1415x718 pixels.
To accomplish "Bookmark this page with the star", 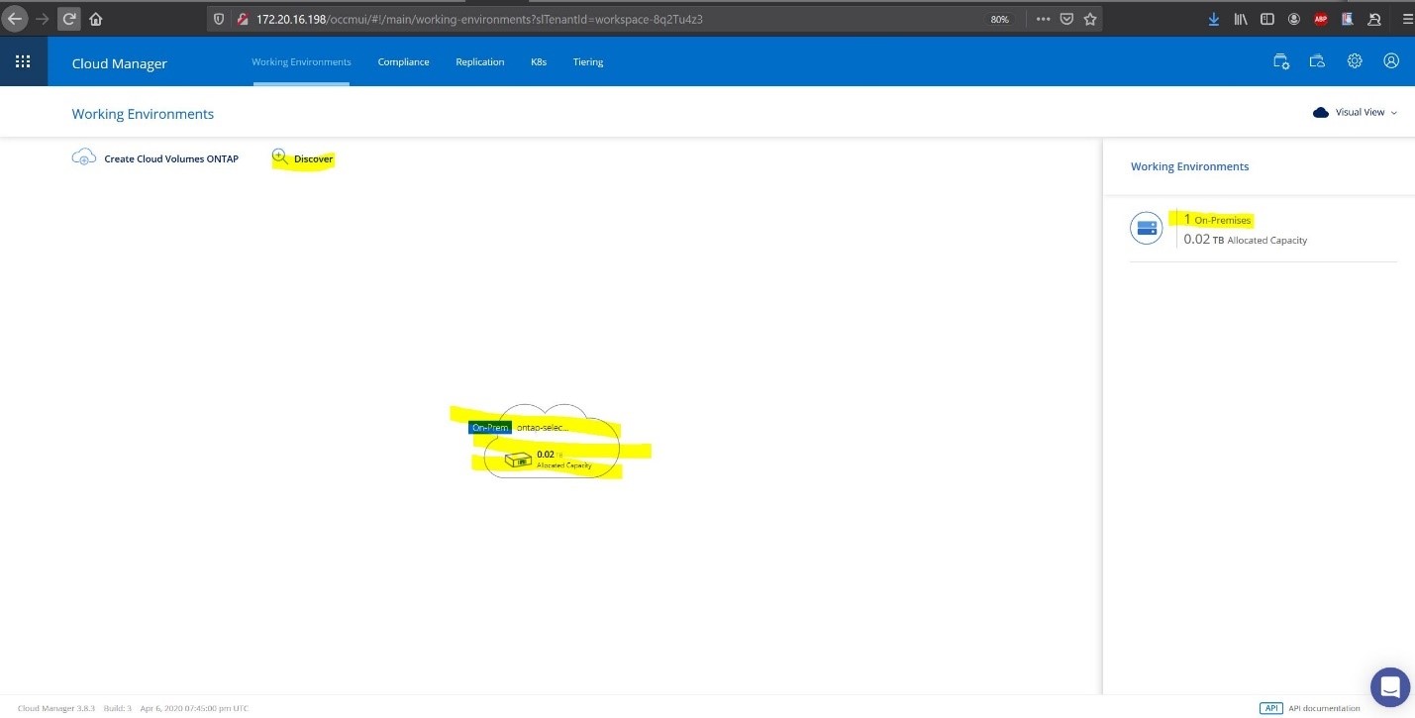I will click(1090, 19).
